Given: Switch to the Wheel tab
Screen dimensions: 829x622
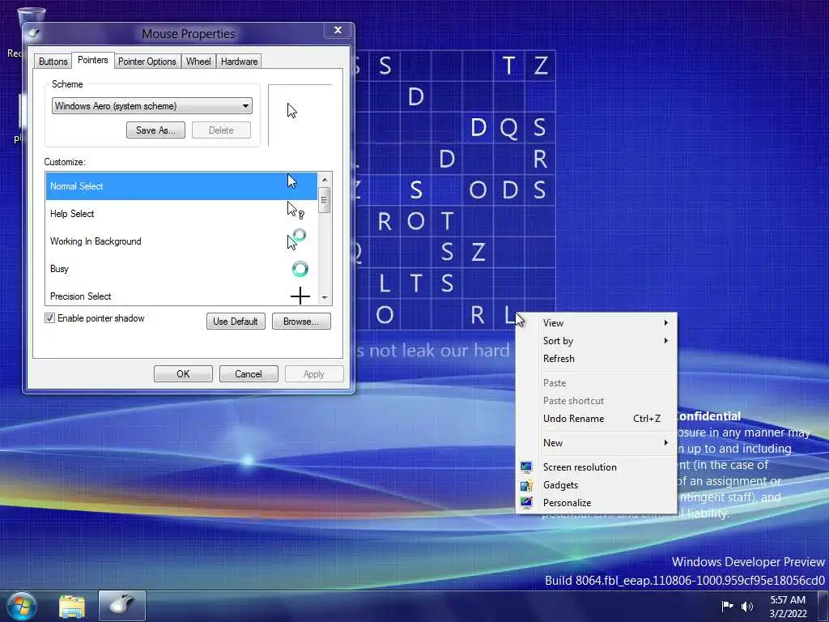Looking at the screenshot, I should [198, 62].
